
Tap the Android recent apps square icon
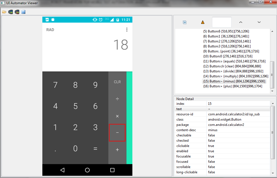coord(112,170)
